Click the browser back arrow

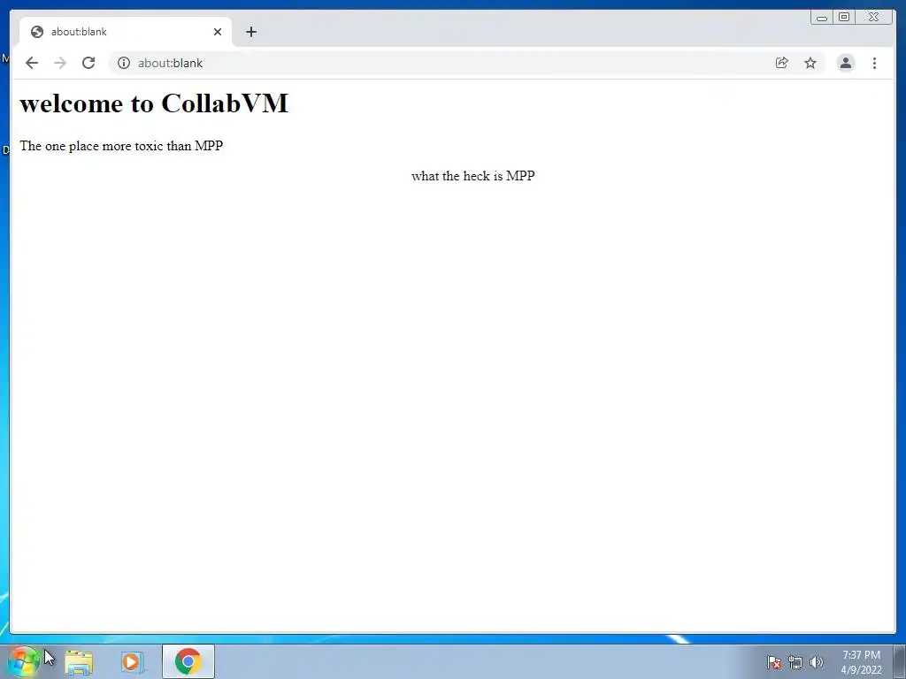tap(32, 63)
